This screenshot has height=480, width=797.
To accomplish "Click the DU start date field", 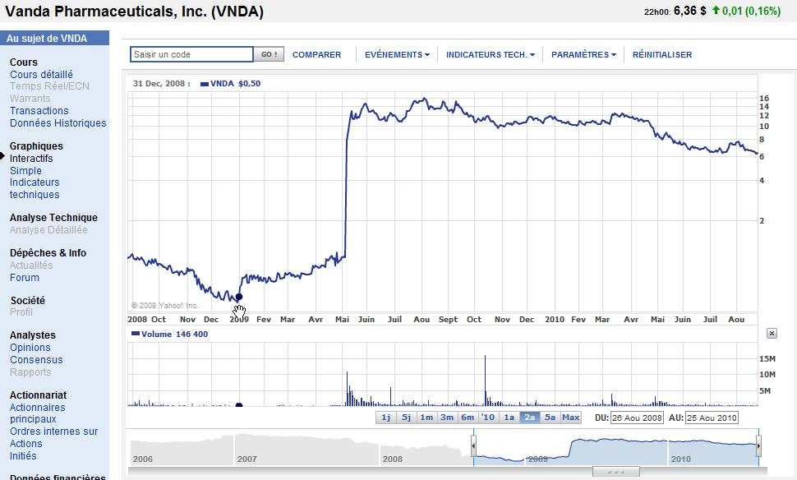I will (x=637, y=418).
